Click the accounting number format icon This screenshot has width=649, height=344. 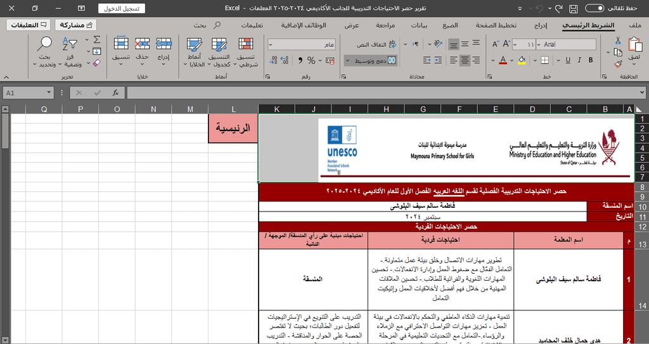(330, 61)
